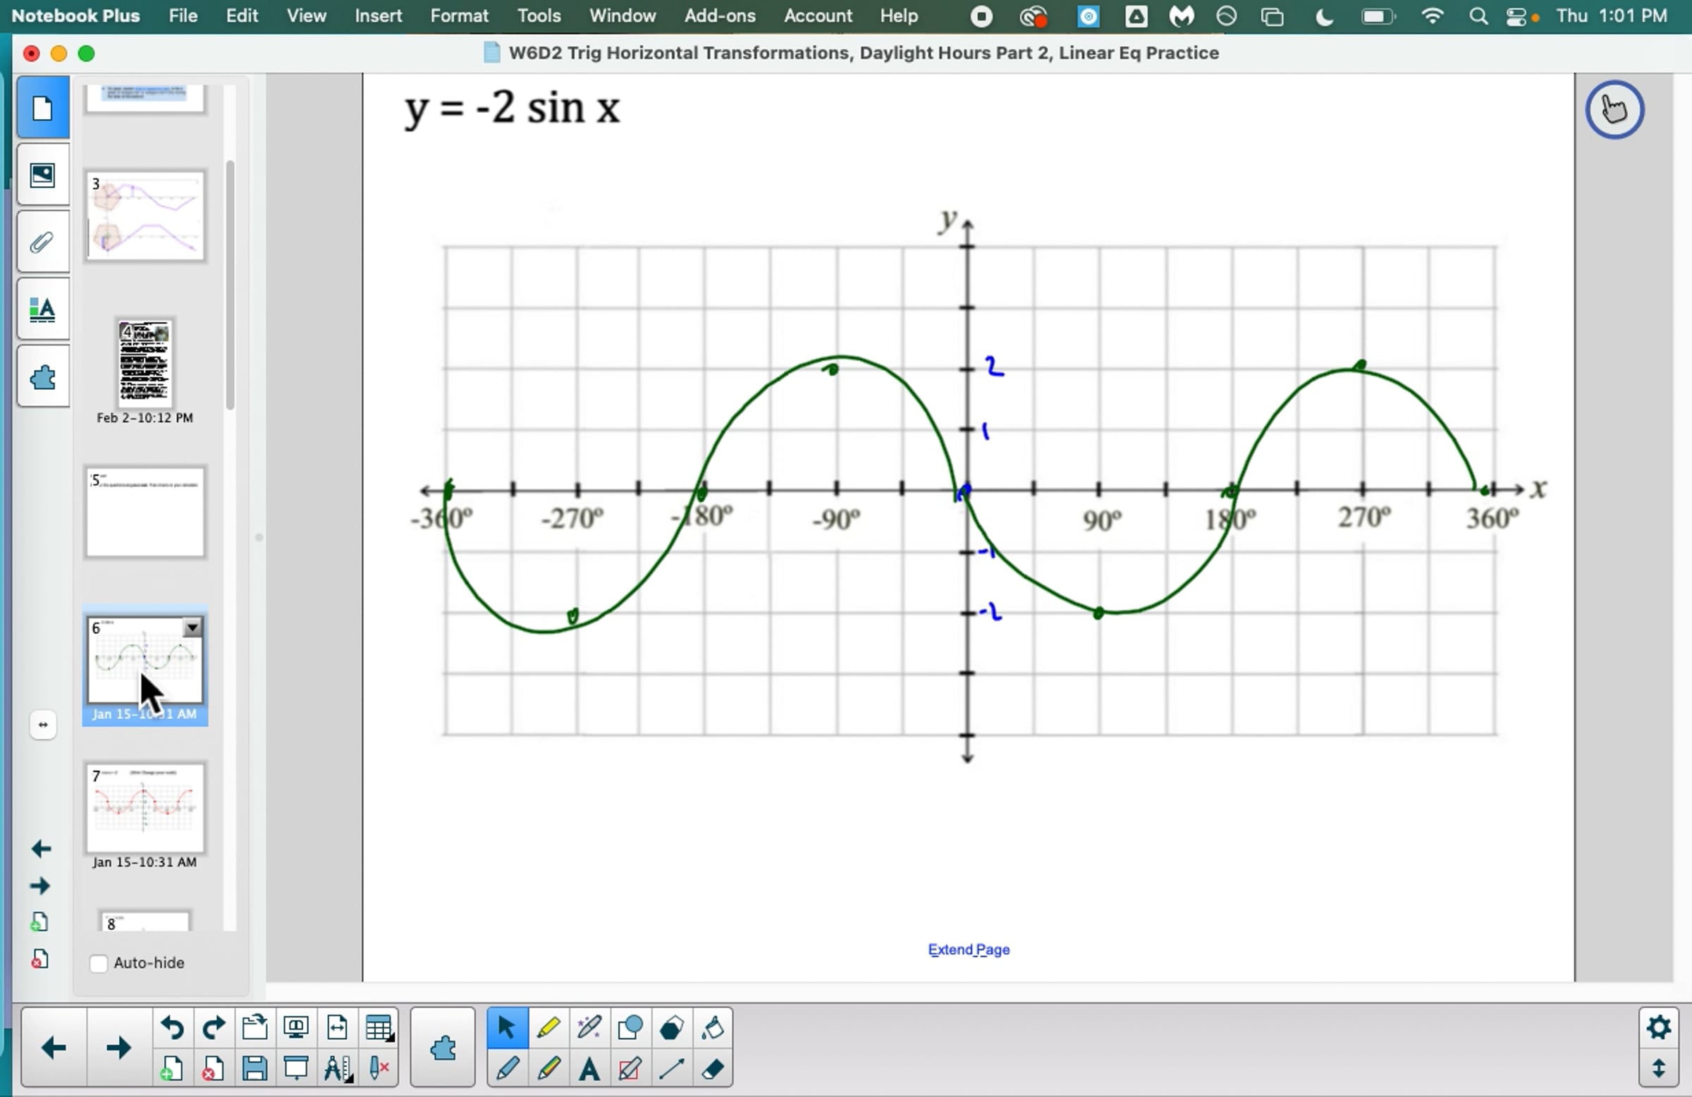Select the Text tool
This screenshot has height=1097, width=1692.
pos(589,1068)
